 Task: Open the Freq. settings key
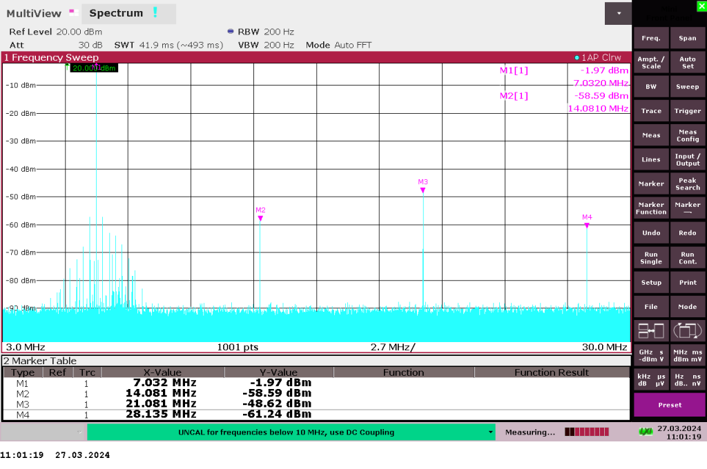(651, 39)
